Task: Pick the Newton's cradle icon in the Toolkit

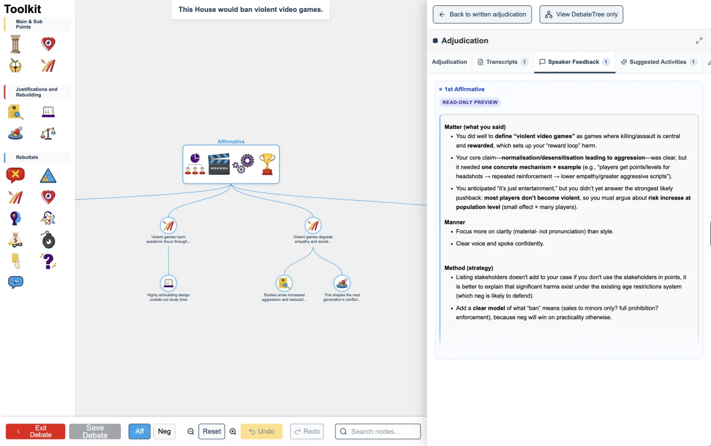Action: pos(48,112)
